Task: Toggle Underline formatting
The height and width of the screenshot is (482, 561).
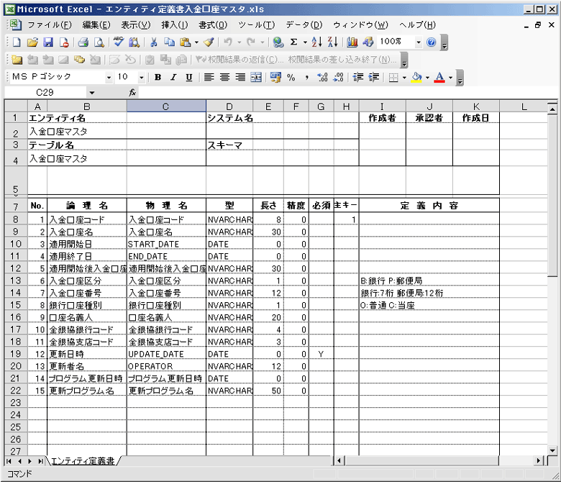Action: (x=189, y=77)
